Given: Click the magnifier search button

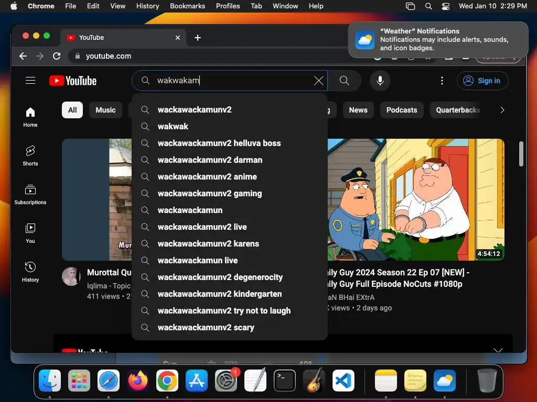Looking at the screenshot, I should 344,81.
